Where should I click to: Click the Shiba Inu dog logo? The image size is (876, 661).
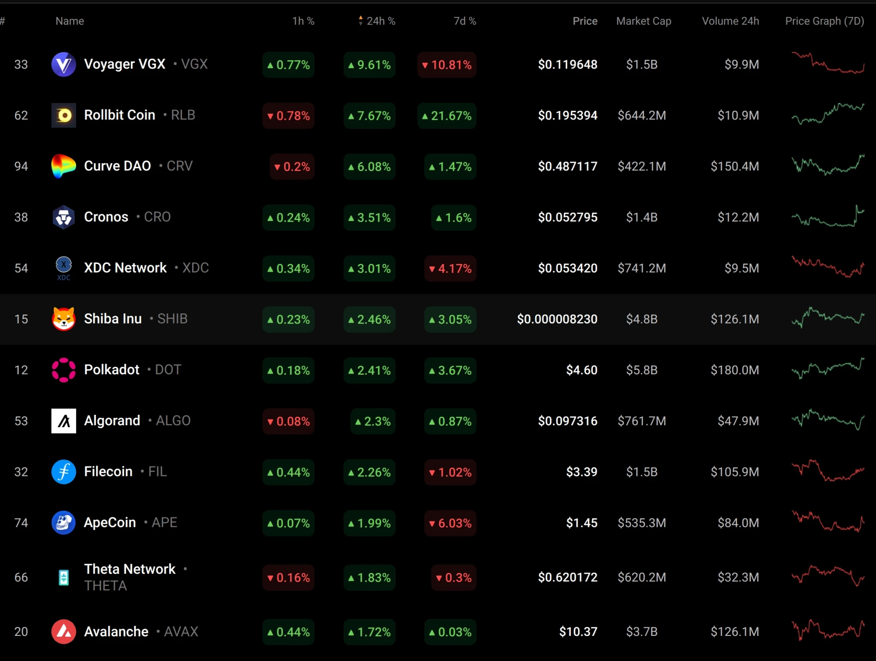pos(63,319)
